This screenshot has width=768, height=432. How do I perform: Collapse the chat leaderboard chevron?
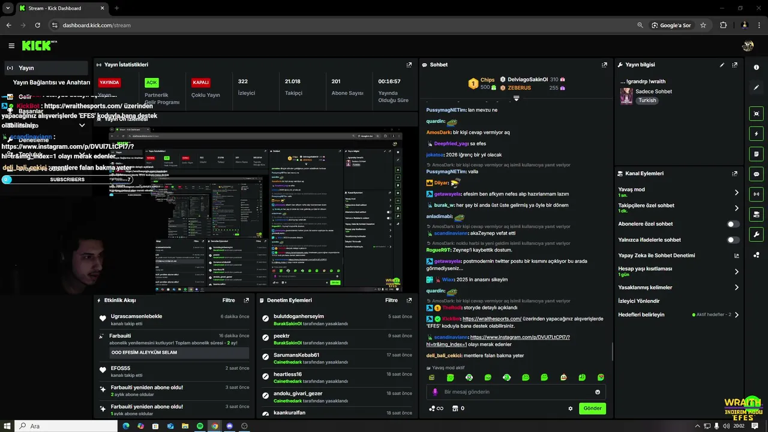[x=516, y=98]
